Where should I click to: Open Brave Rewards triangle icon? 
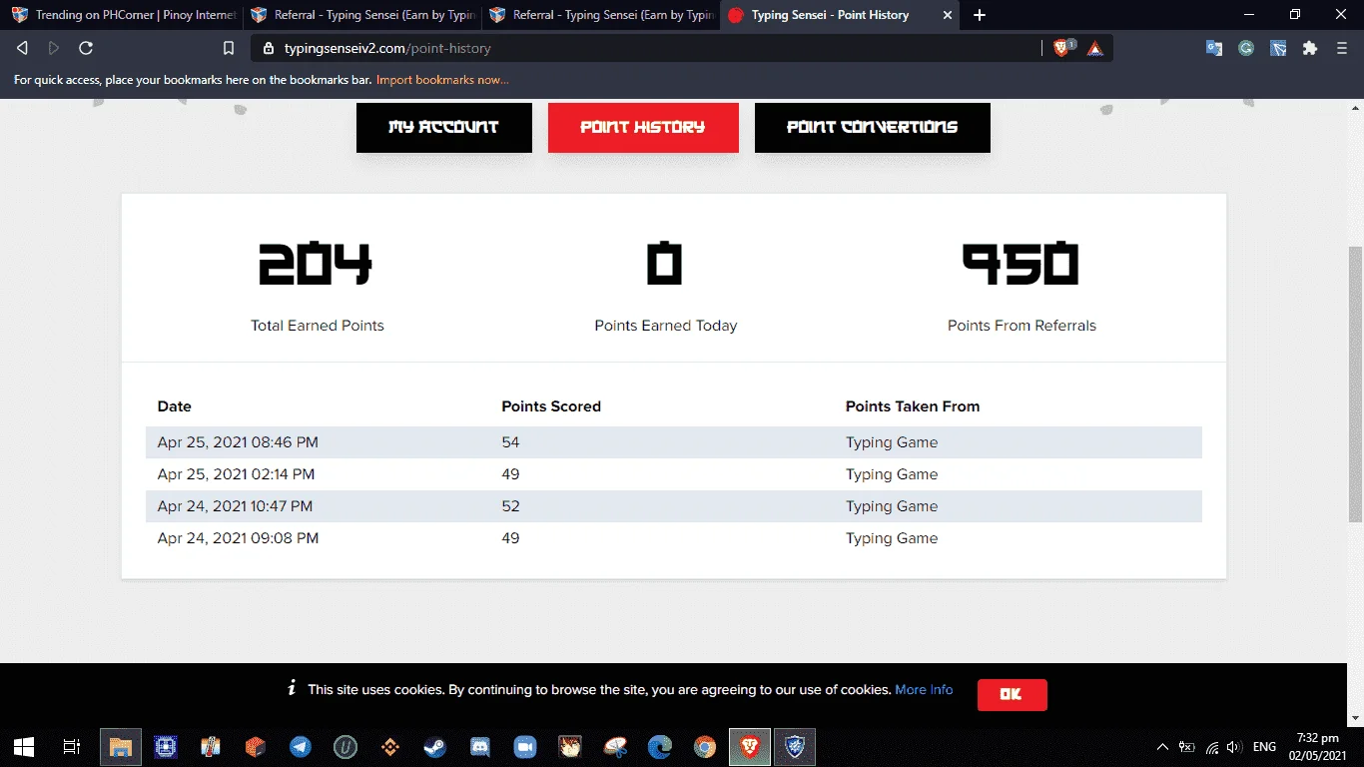(x=1095, y=47)
